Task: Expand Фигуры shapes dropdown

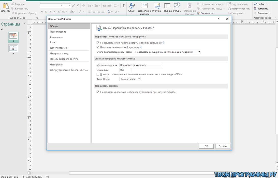Action: click(x=177, y=14)
